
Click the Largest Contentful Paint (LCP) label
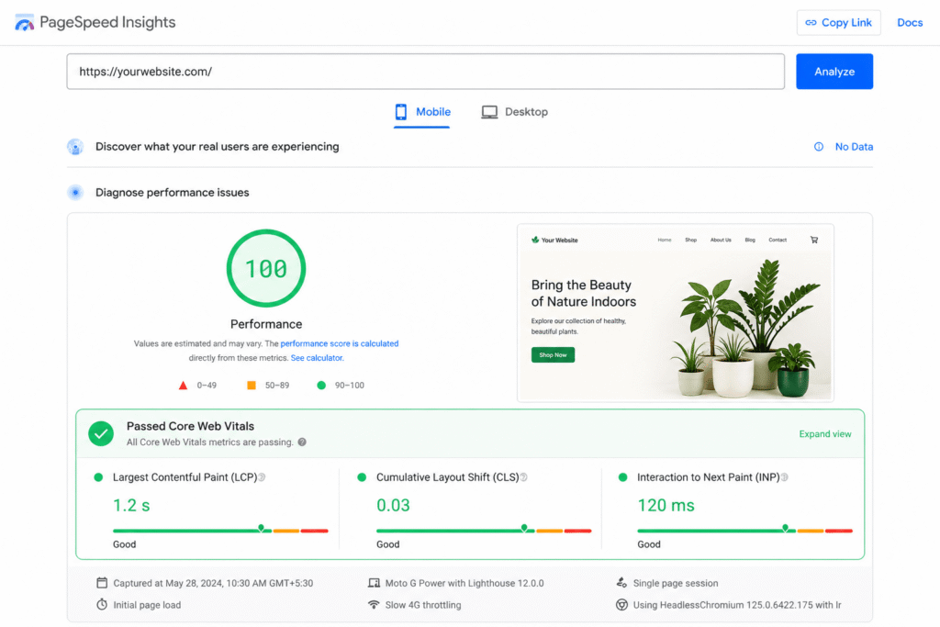point(185,477)
